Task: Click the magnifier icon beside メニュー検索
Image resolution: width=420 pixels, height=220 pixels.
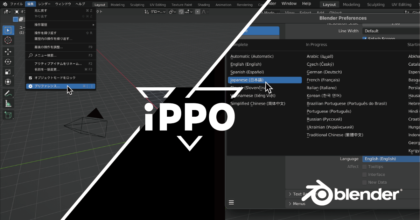Action: point(30,55)
